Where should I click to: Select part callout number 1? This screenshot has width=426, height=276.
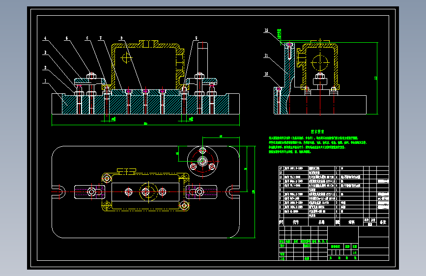[x=45, y=81]
